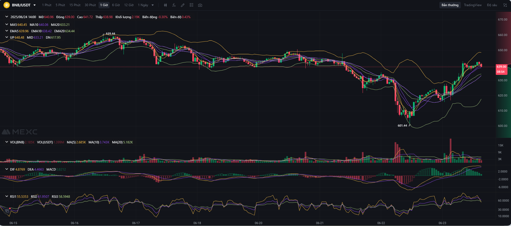Switch to 6 Giờ timeframe
This screenshot has width=511, height=226.
(116, 5)
